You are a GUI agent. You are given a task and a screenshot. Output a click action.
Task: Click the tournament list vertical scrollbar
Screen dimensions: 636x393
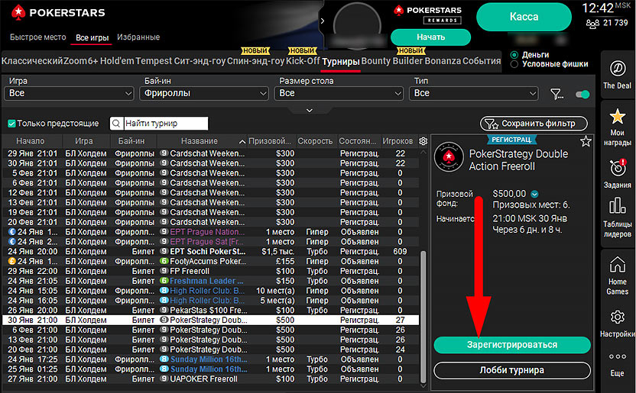pos(423,316)
